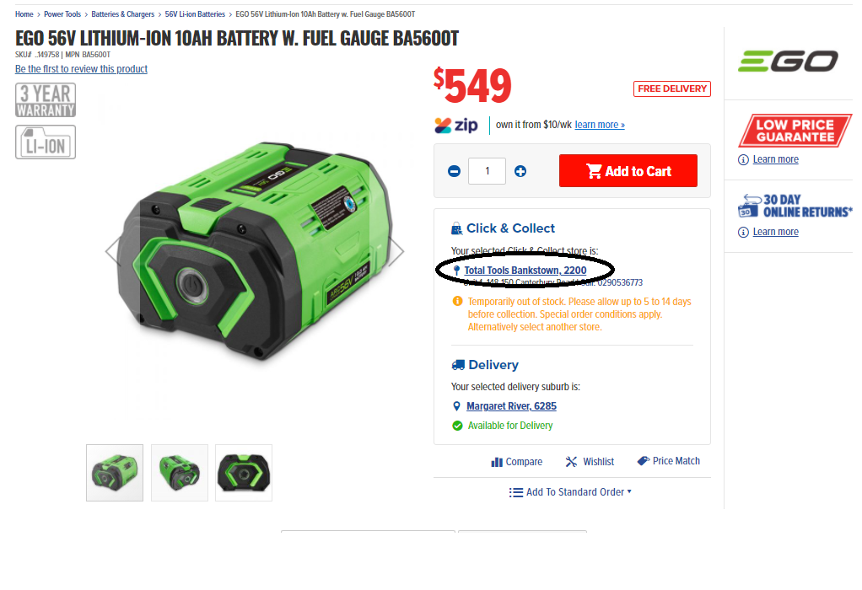Image resolution: width=862 pixels, height=590 pixels.
Task: Show next product image using right arrow
Action: point(396,251)
